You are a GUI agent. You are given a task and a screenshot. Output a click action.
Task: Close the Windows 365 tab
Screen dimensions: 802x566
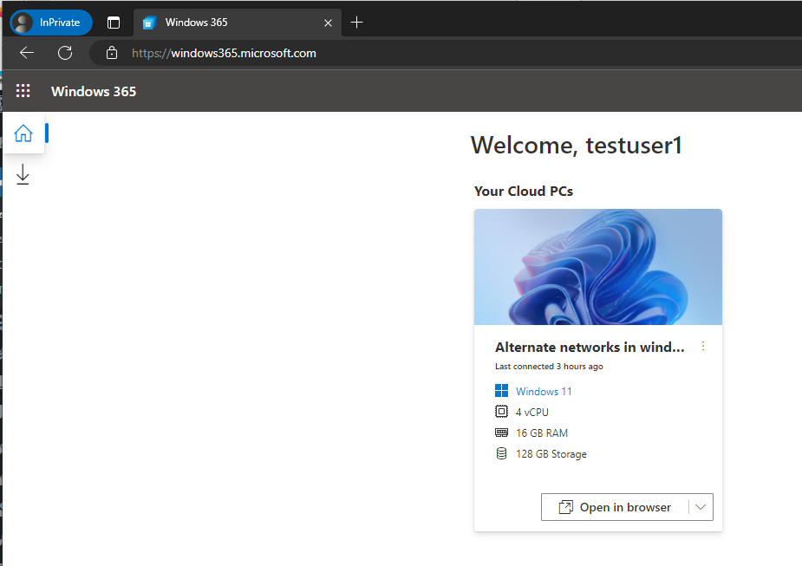[x=328, y=23]
